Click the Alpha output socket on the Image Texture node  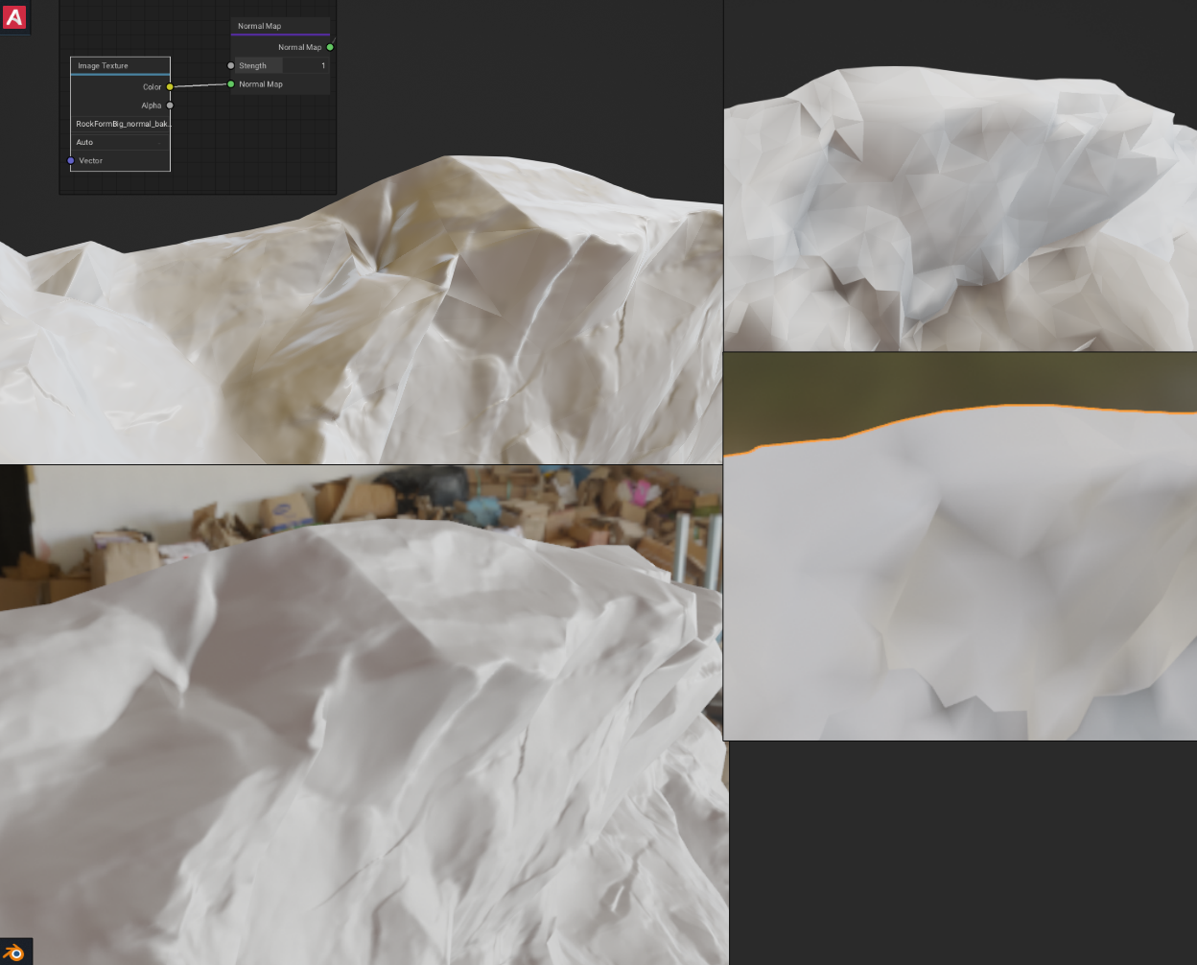(x=170, y=106)
